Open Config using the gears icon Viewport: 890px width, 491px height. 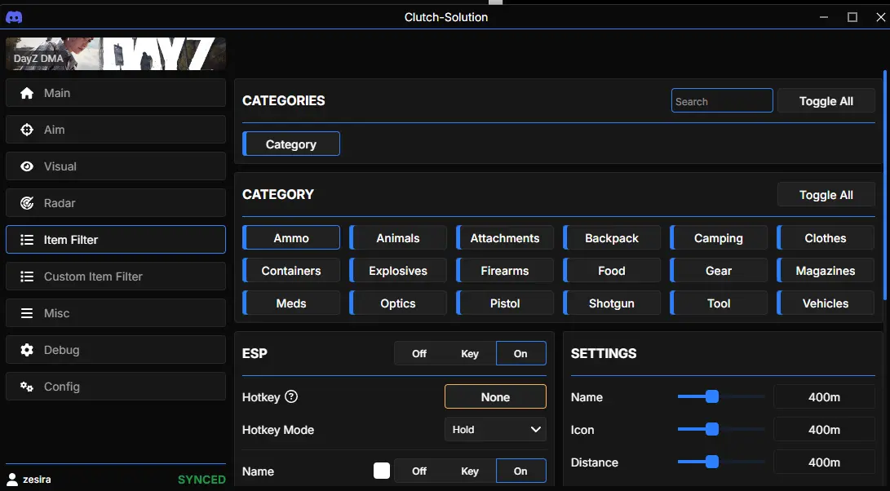(x=27, y=387)
